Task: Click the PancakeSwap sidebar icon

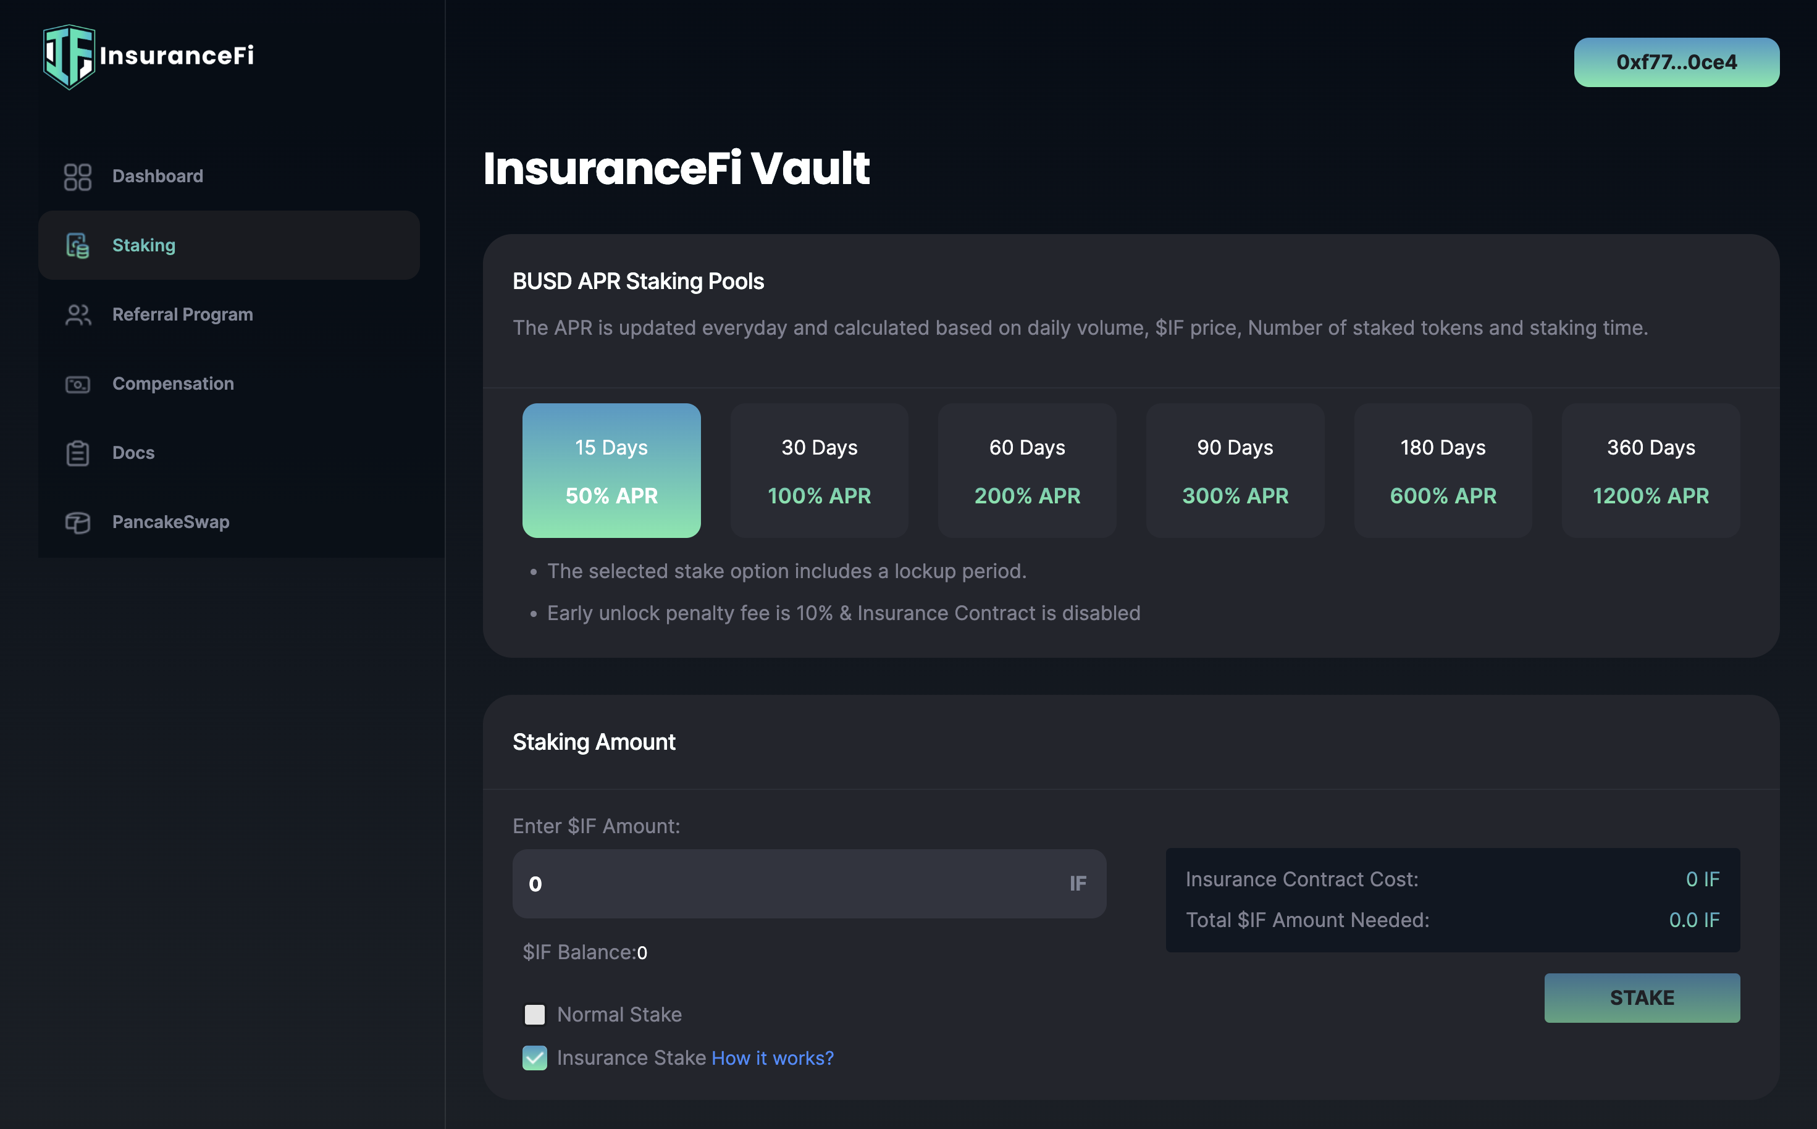Action: [x=78, y=522]
